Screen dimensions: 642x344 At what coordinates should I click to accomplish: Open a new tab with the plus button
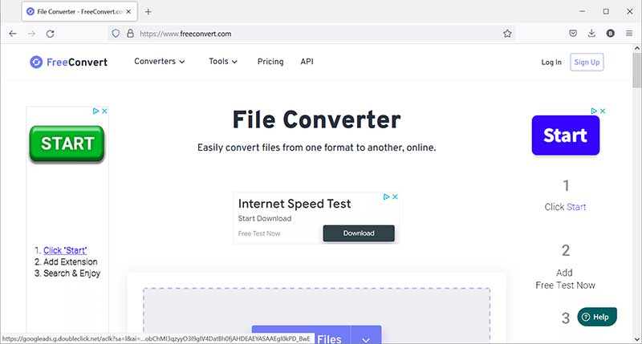click(148, 12)
